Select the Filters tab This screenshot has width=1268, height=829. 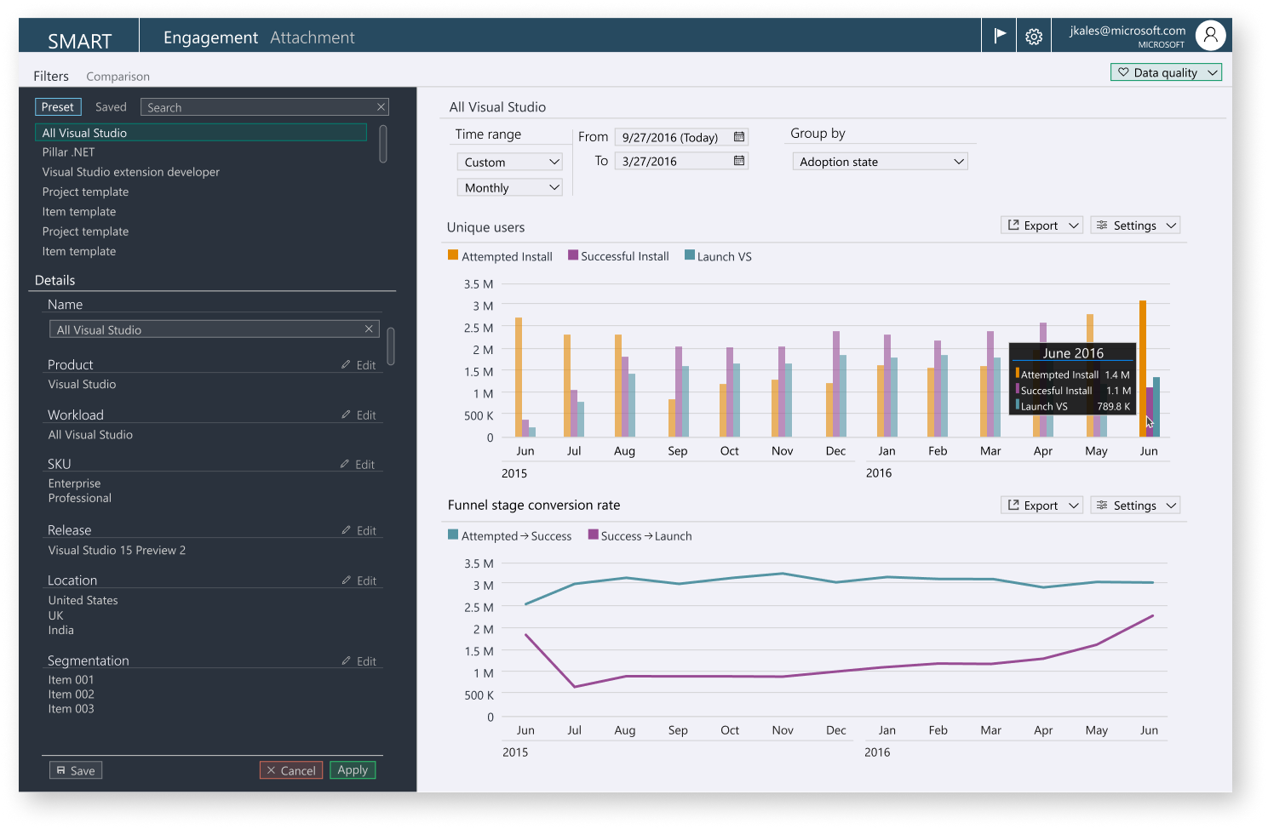(51, 76)
